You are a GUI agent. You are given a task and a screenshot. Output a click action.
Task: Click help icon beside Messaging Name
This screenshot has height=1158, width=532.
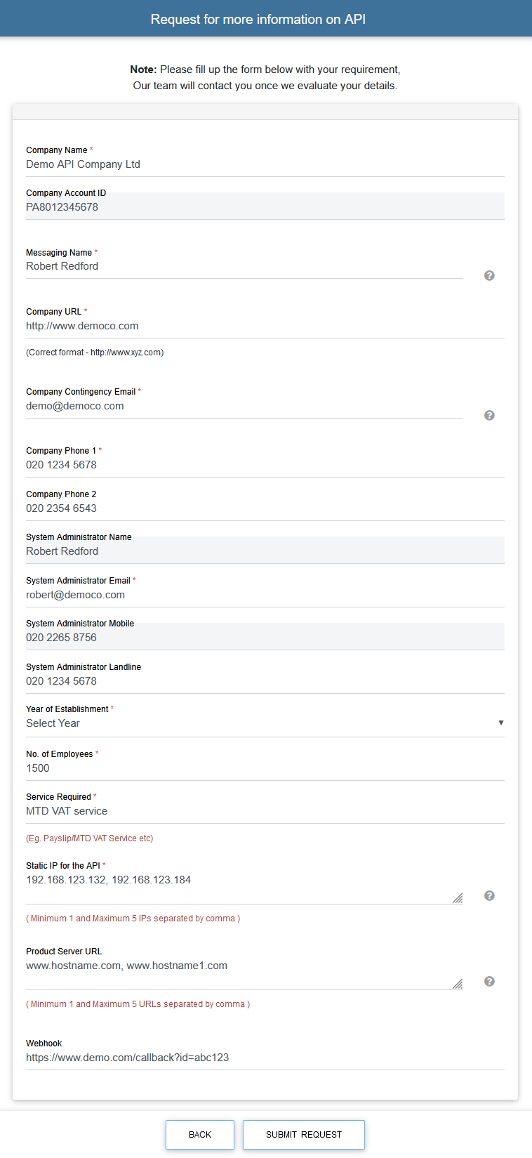[x=489, y=276]
